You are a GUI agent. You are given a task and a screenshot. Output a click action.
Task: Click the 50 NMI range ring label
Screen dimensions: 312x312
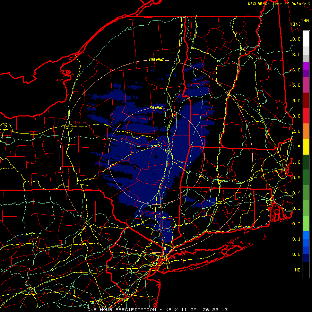tap(156, 108)
